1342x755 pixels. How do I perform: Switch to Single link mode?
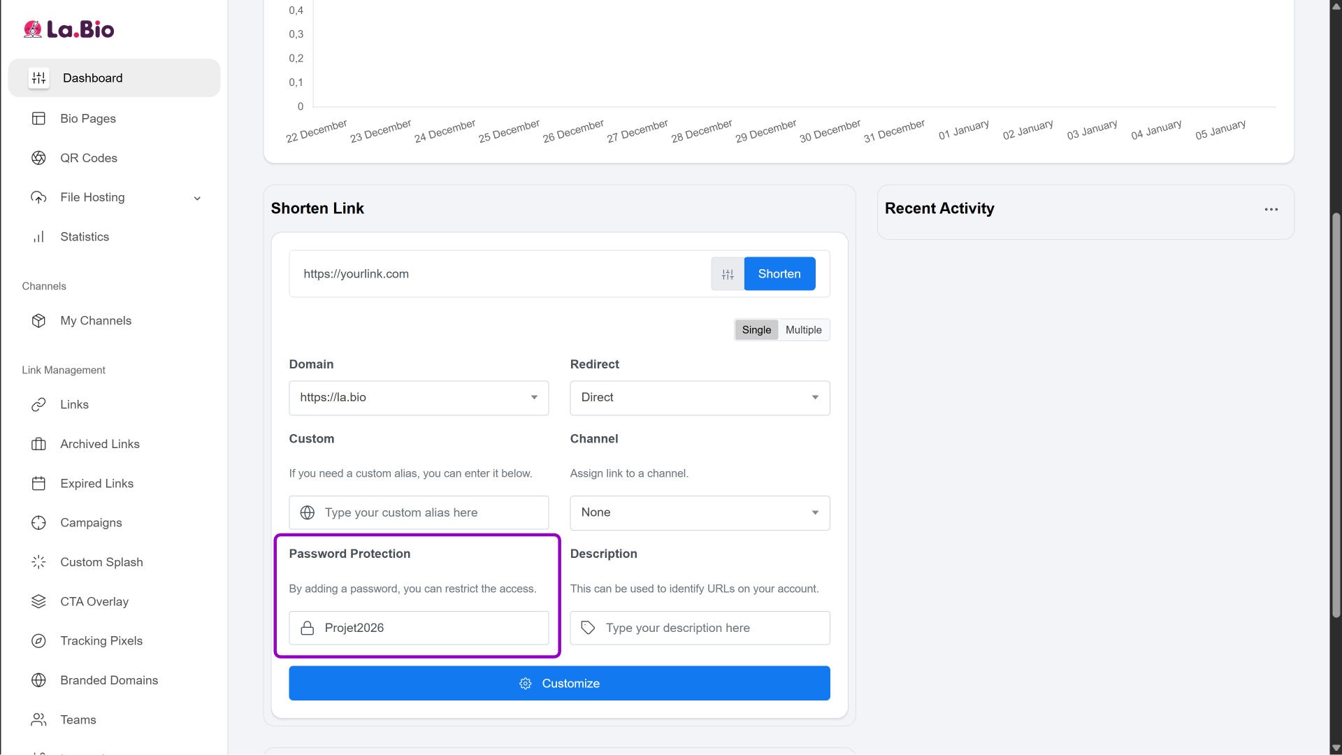pyautogui.click(x=756, y=330)
